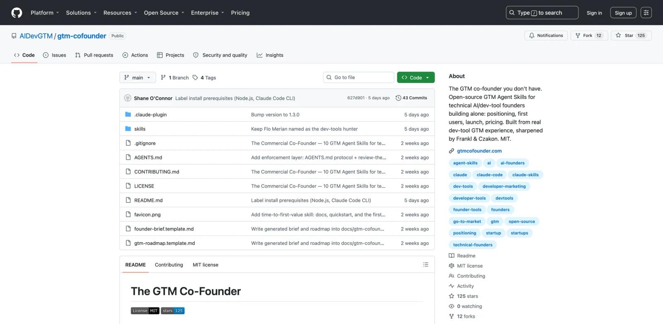Image resolution: width=663 pixels, height=324 pixels.
Task: Click the Go to file search field
Action: [x=358, y=77]
